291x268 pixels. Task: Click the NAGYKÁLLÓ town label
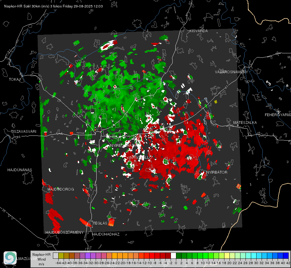[141, 157]
